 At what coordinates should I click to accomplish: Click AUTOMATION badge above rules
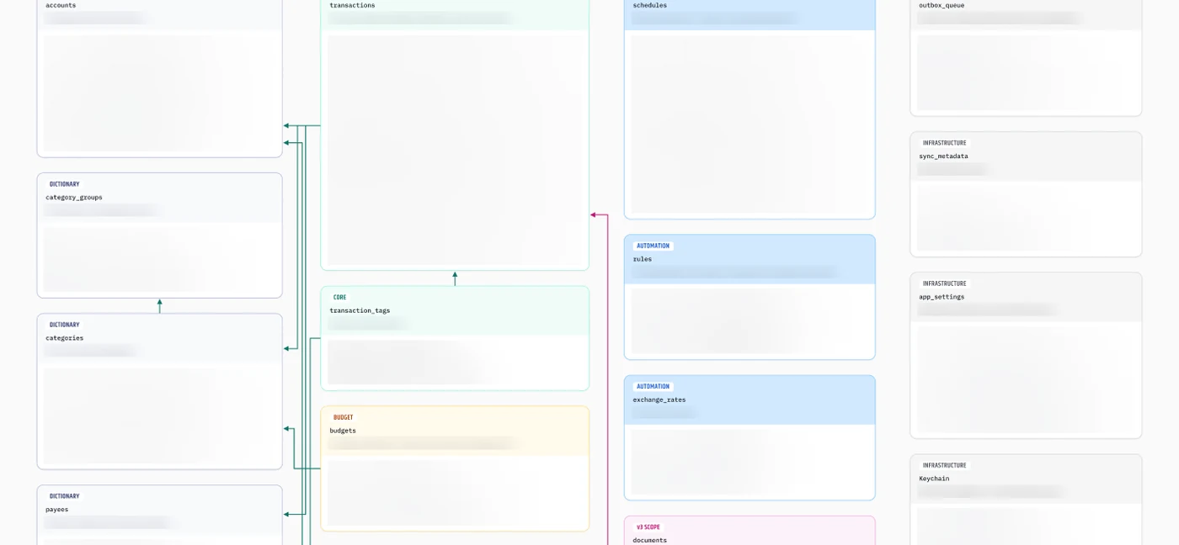(x=653, y=246)
